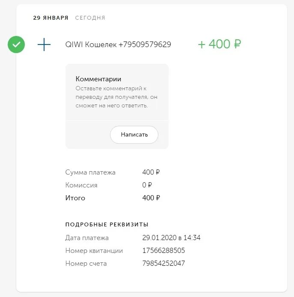
Task: Click the Комиссия value 0 ₽
Action: 147,185
